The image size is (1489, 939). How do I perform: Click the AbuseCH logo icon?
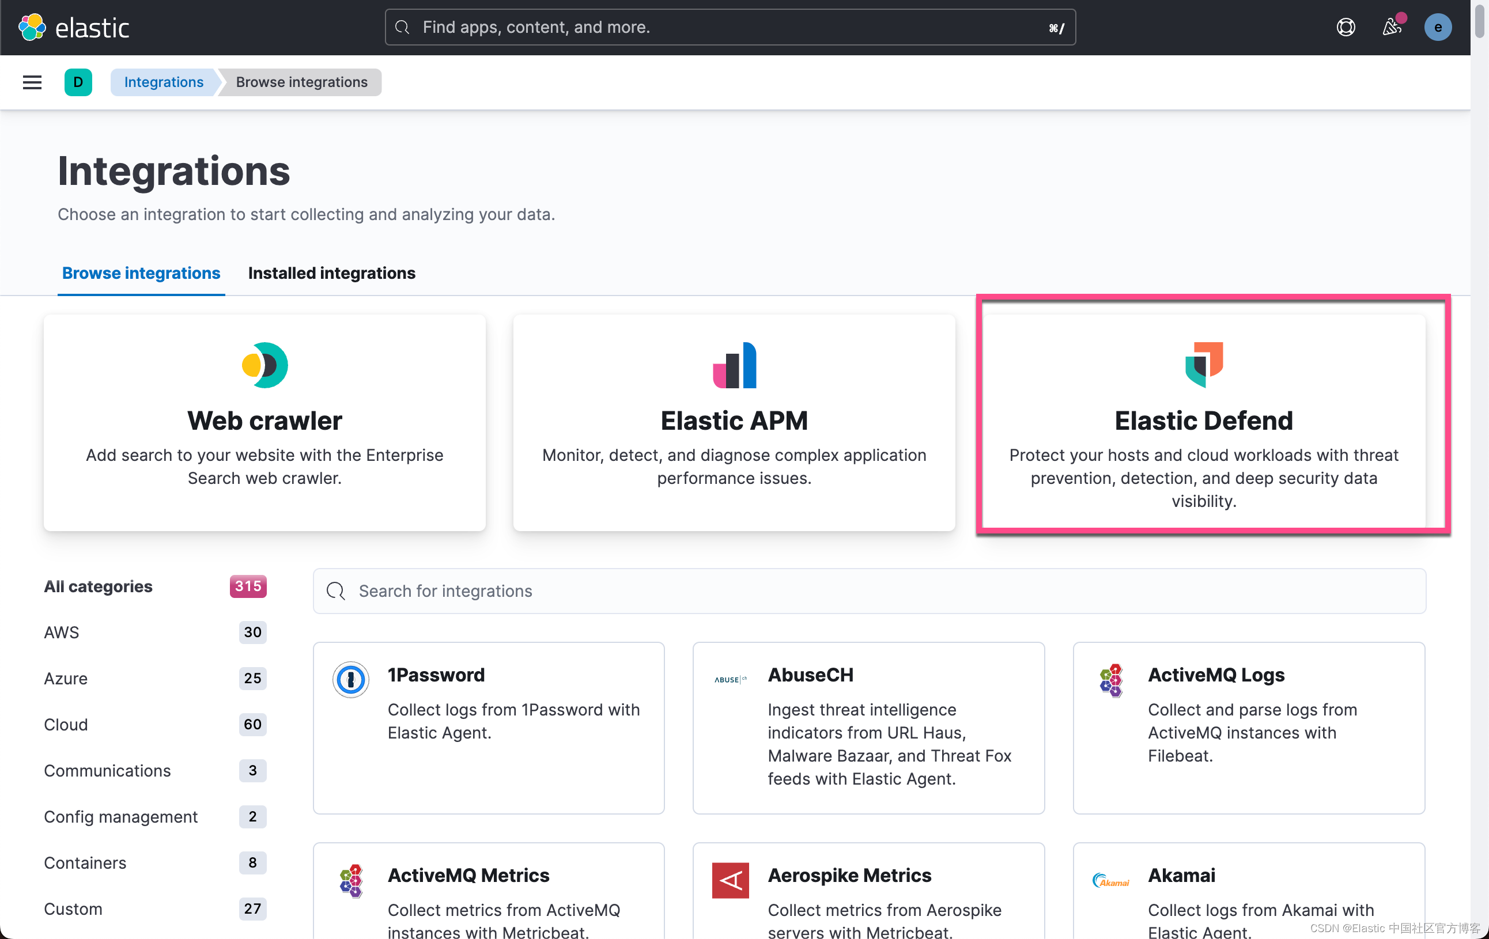coord(730,679)
